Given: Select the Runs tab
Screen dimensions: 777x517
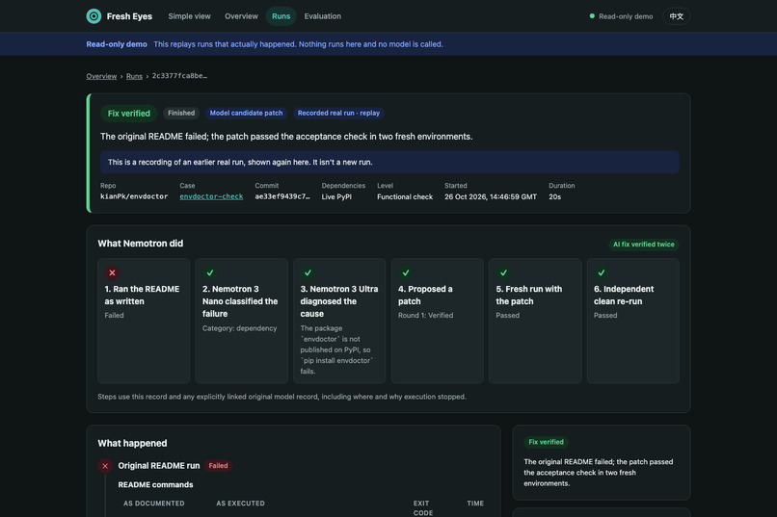Looking at the screenshot, I should [281, 16].
